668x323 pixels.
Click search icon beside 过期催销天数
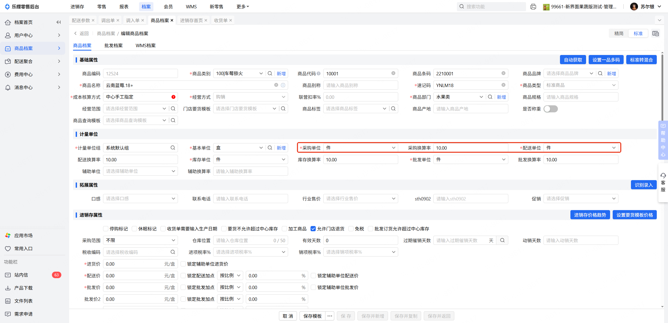pos(502,240)
